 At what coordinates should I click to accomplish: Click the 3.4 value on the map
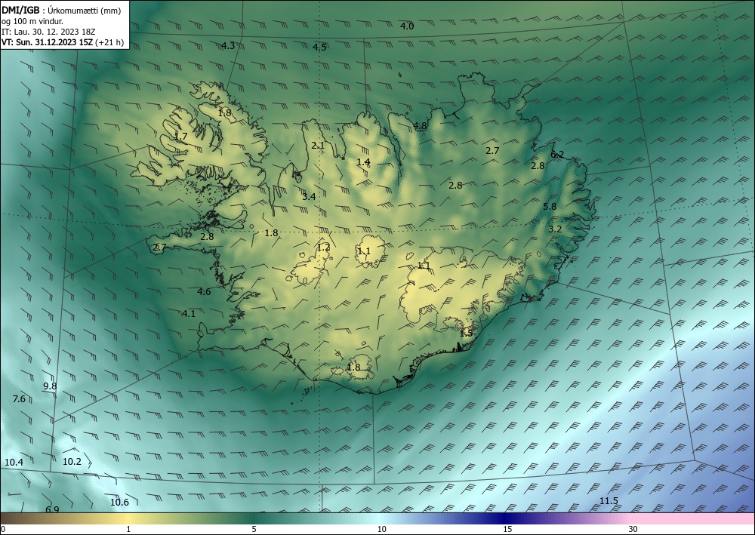[309, 196]
